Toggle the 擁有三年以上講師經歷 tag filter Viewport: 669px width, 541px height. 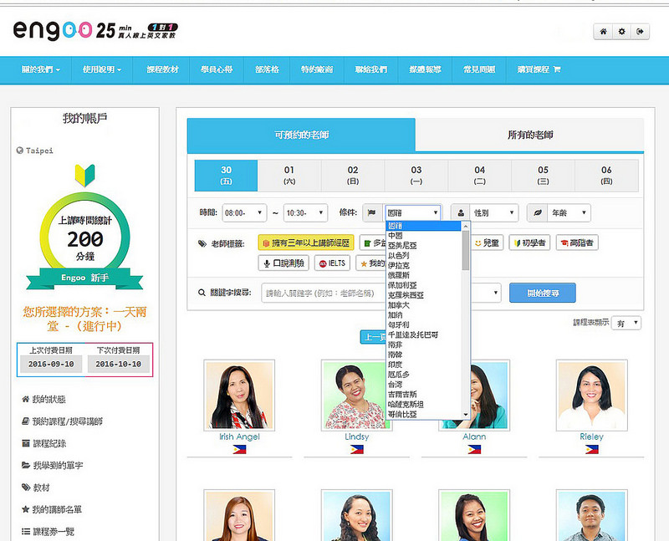[306, 242]
